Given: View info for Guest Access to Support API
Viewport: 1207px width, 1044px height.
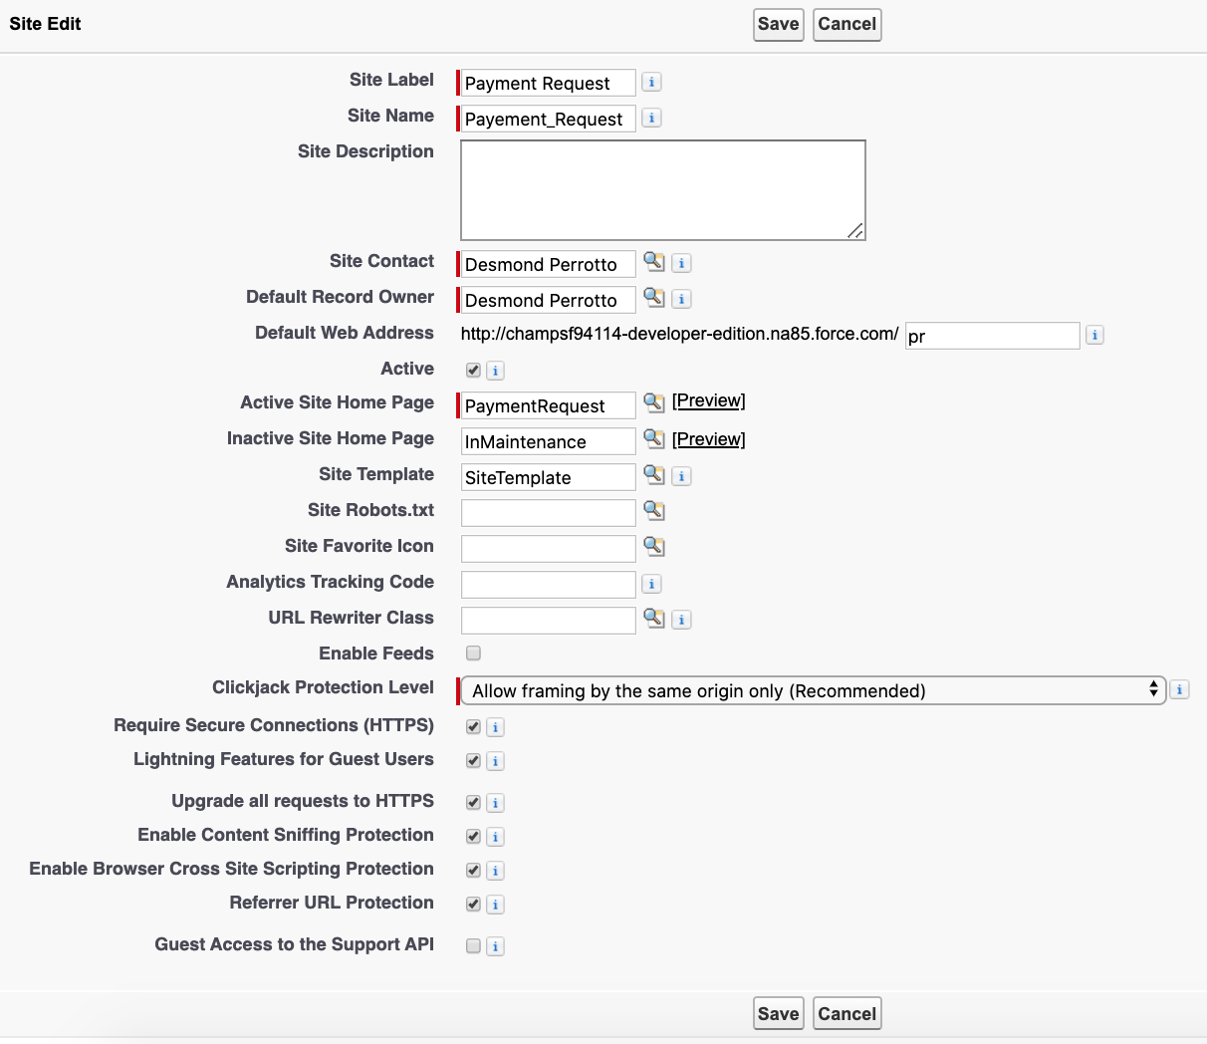Looking at the screenshot, I should pos(495,945).
